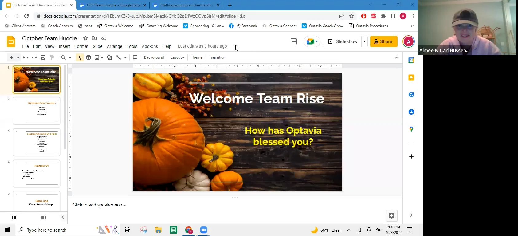Image resolution: width=518 pixels, height=236 pixels.
Task: Click the speaker notes field
Action: click(x=235, y=205)
